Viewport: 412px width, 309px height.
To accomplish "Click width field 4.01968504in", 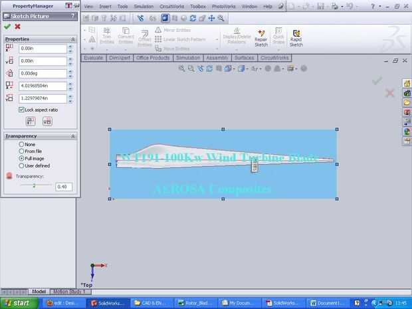I will 43,86.
